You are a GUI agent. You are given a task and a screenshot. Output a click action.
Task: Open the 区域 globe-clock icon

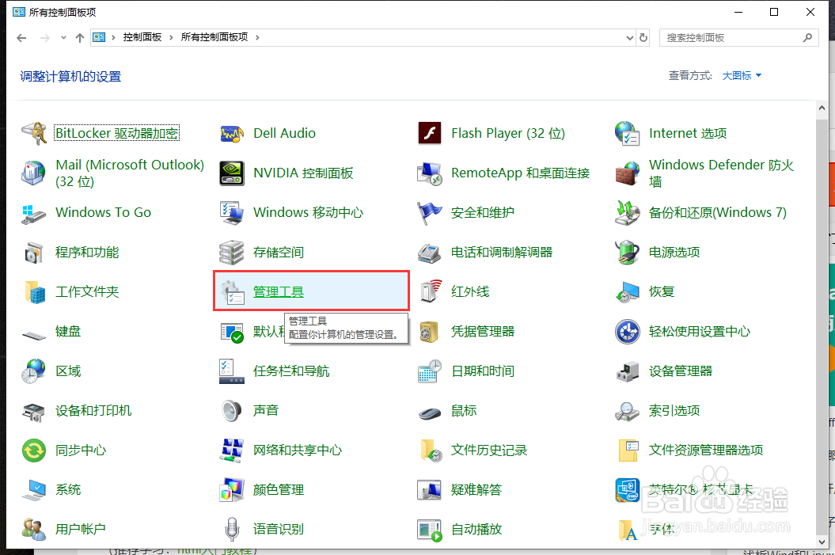[x=35, y=371]
